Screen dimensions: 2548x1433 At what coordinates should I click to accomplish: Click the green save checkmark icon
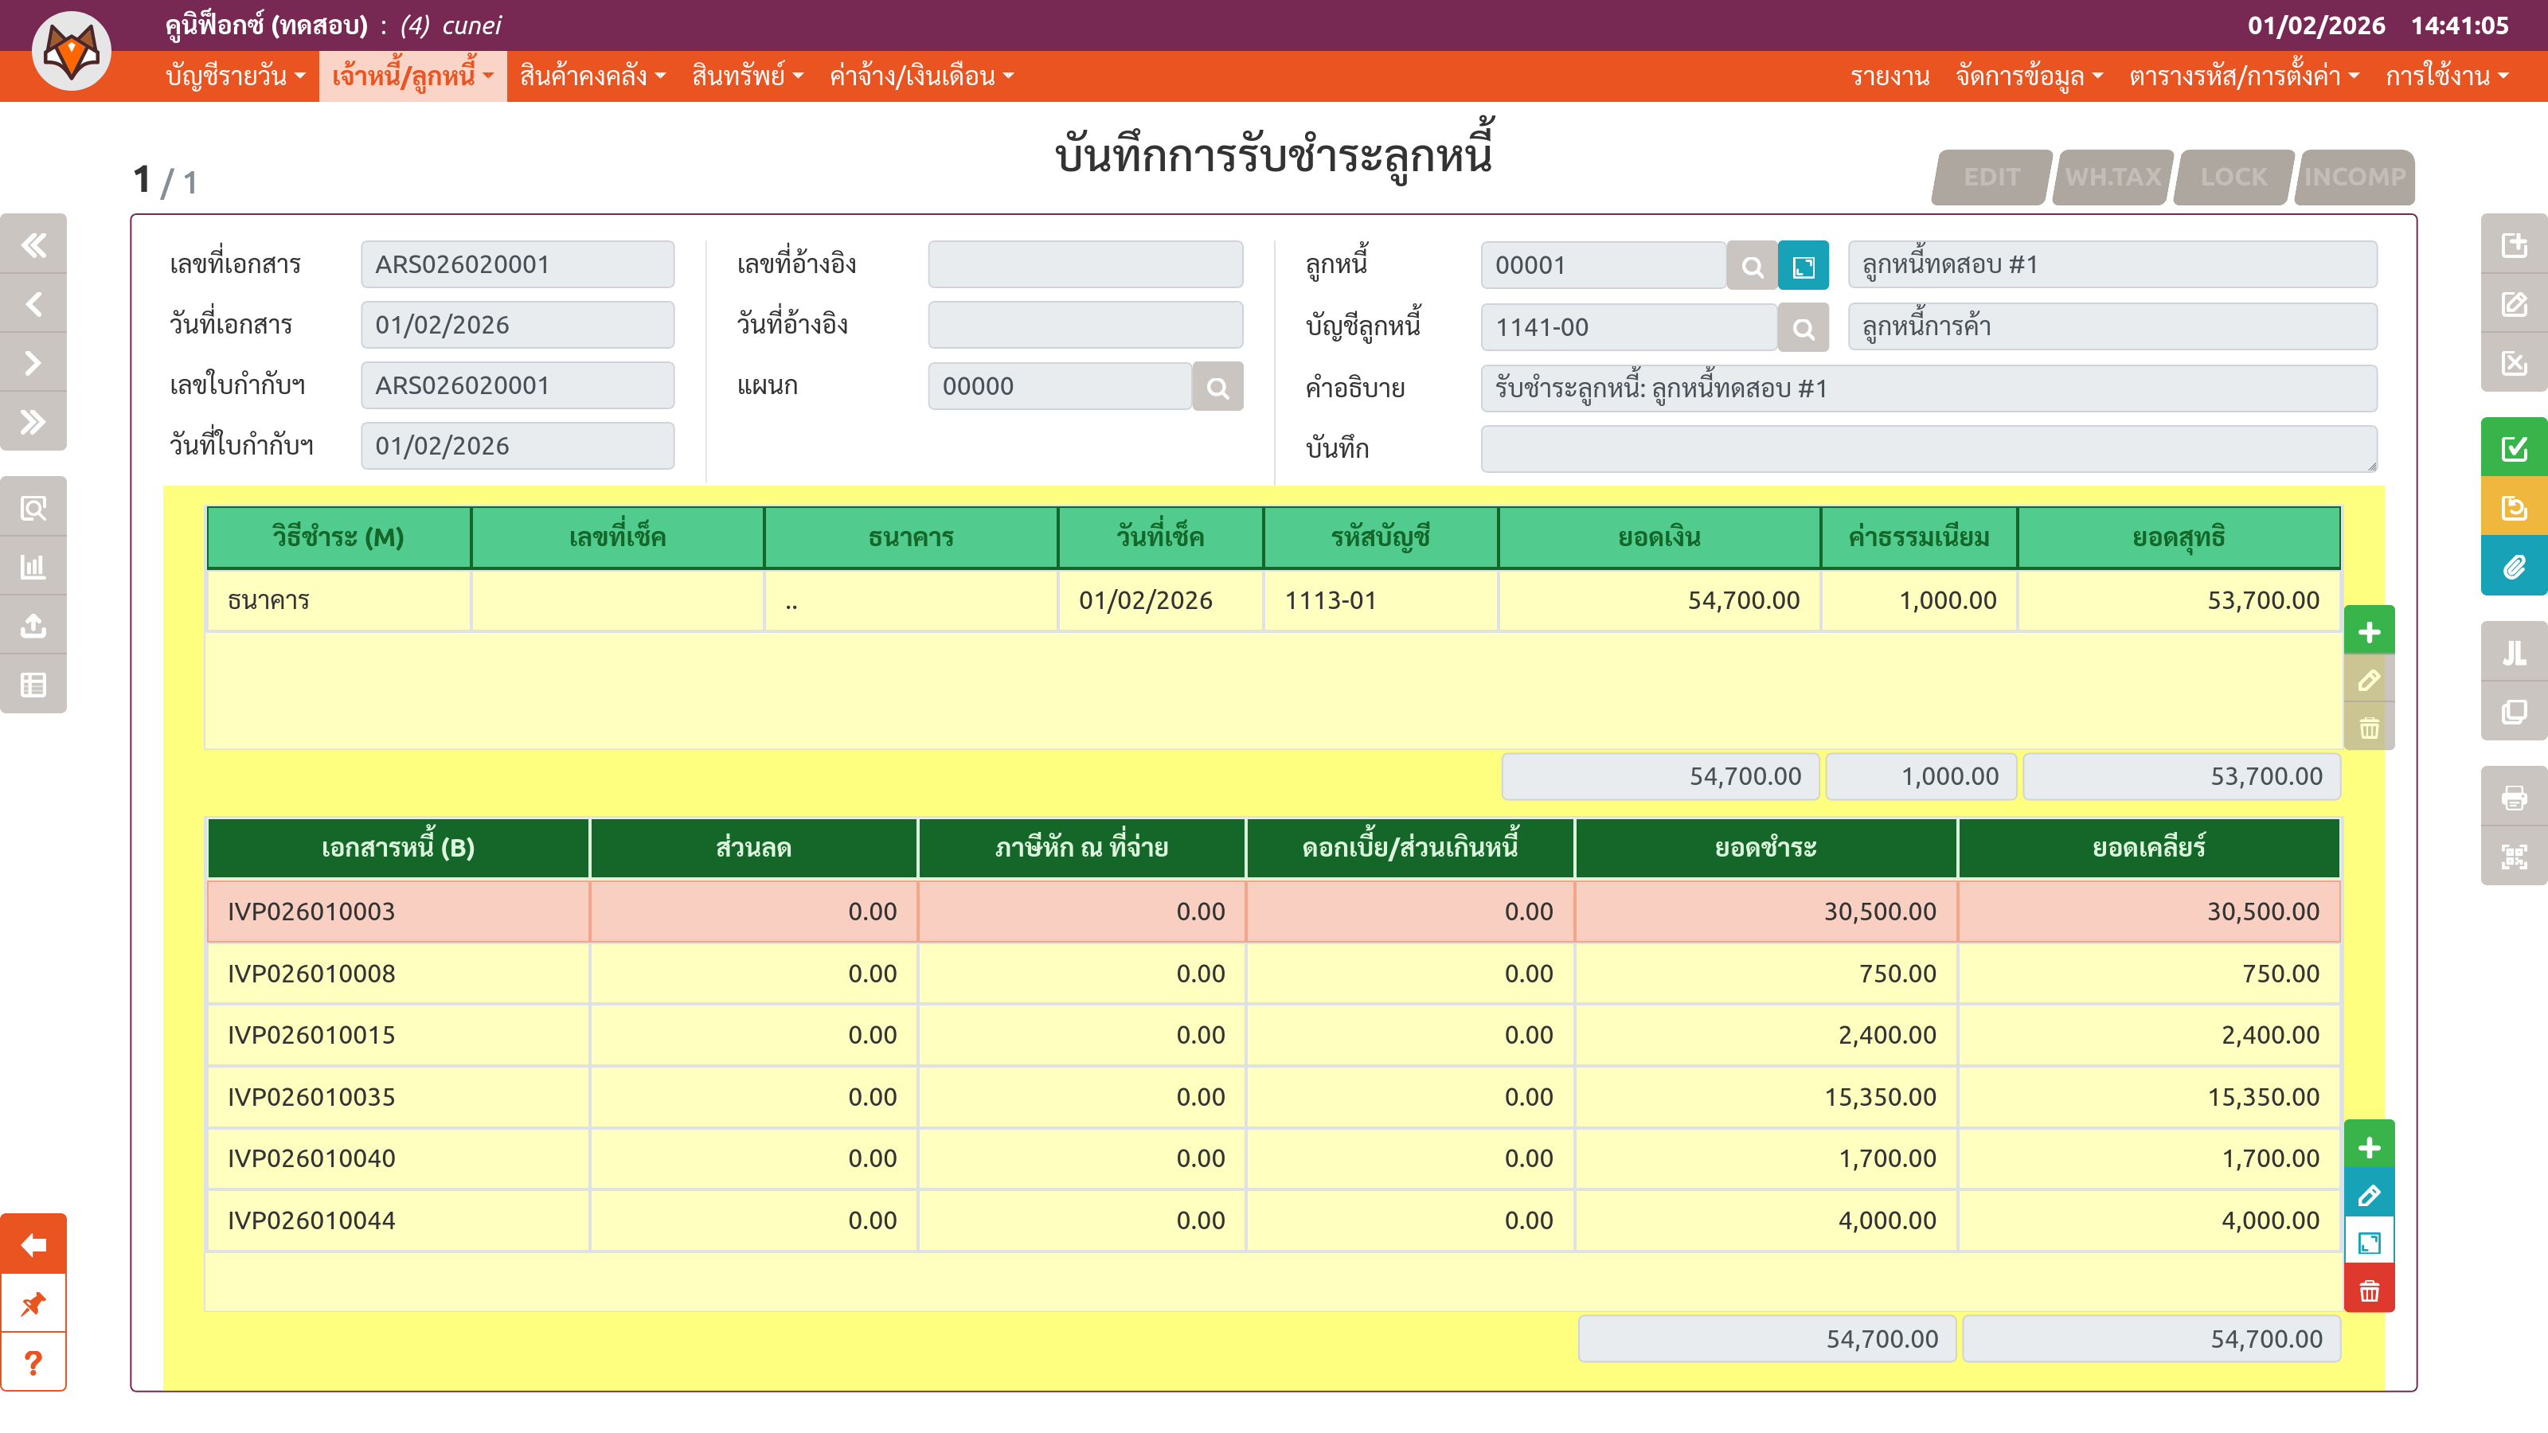pos(2514,448)
